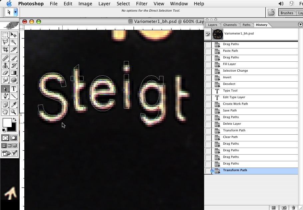Open the Filter menu

click(x=142, y=4)
